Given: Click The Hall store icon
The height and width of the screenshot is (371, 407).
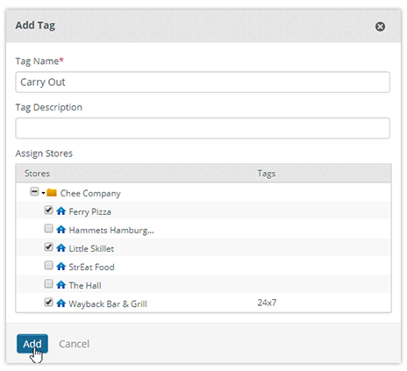Looking at the screenshot, I should 61,285.
